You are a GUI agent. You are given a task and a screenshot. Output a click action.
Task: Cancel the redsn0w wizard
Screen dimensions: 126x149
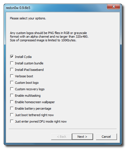[x=106, y=137]
